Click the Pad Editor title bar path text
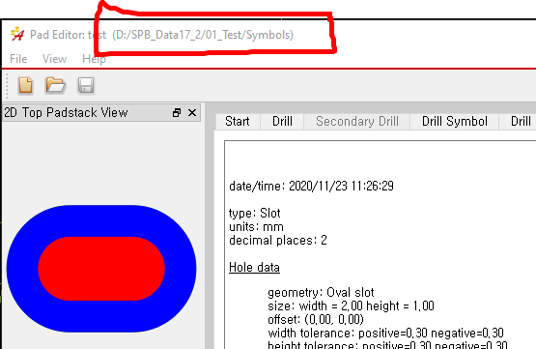The height and width of the screenshot is (349, 536). point(203,35)
